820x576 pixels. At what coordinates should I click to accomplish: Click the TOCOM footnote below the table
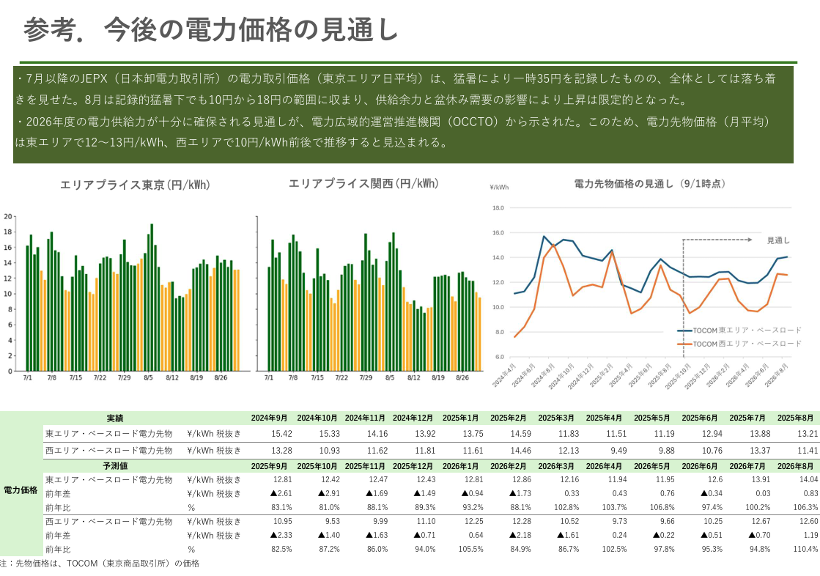(x=100, y=564)
